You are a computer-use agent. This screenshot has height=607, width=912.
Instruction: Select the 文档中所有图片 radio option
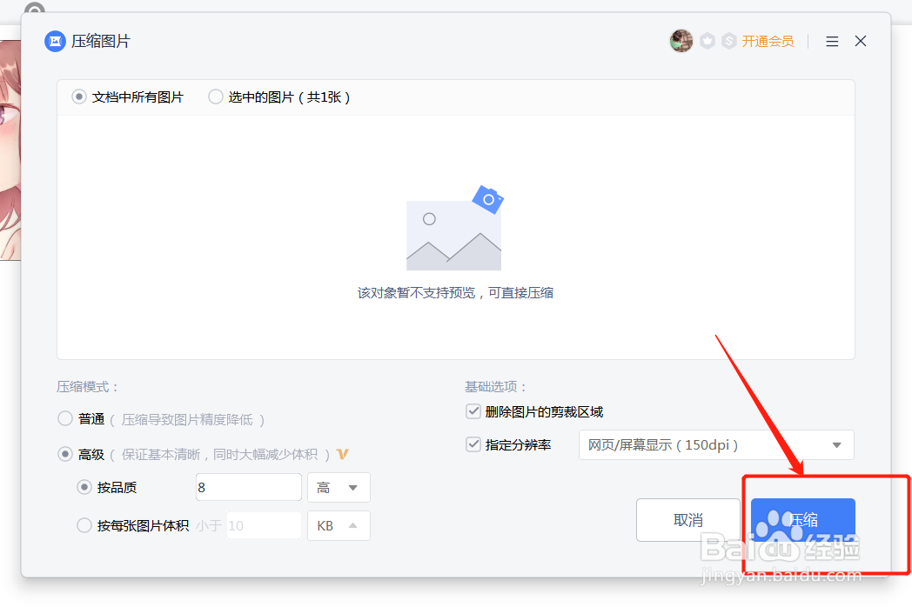[x=78, y=97]
